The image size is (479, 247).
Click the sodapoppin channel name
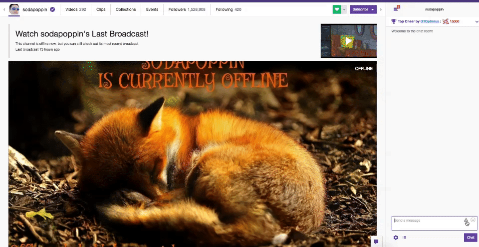35,9
